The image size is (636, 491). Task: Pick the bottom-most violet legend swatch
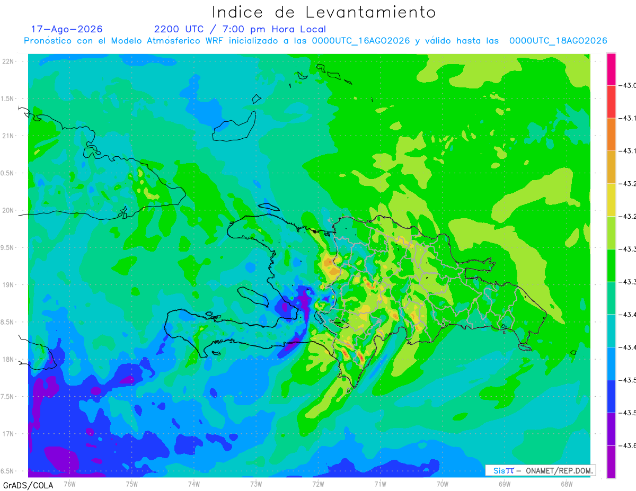click(x=611, y=461)
